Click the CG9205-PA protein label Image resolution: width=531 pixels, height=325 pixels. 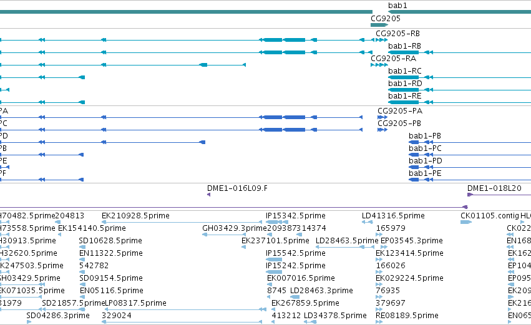tap(400, 111)
